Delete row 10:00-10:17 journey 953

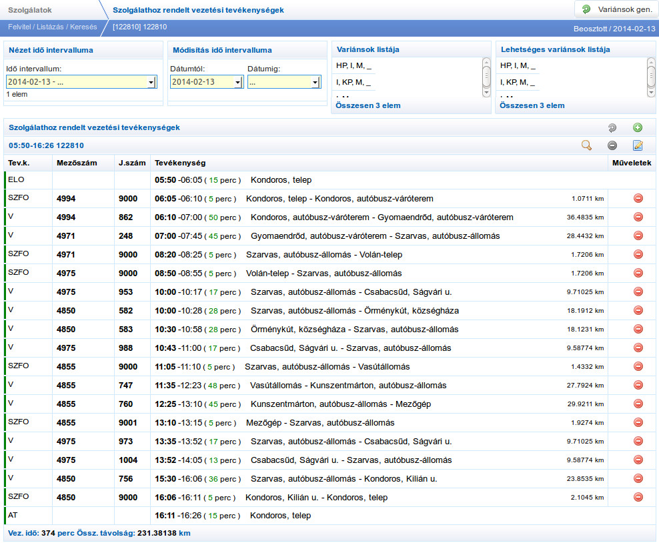click(x=638, y=292)
